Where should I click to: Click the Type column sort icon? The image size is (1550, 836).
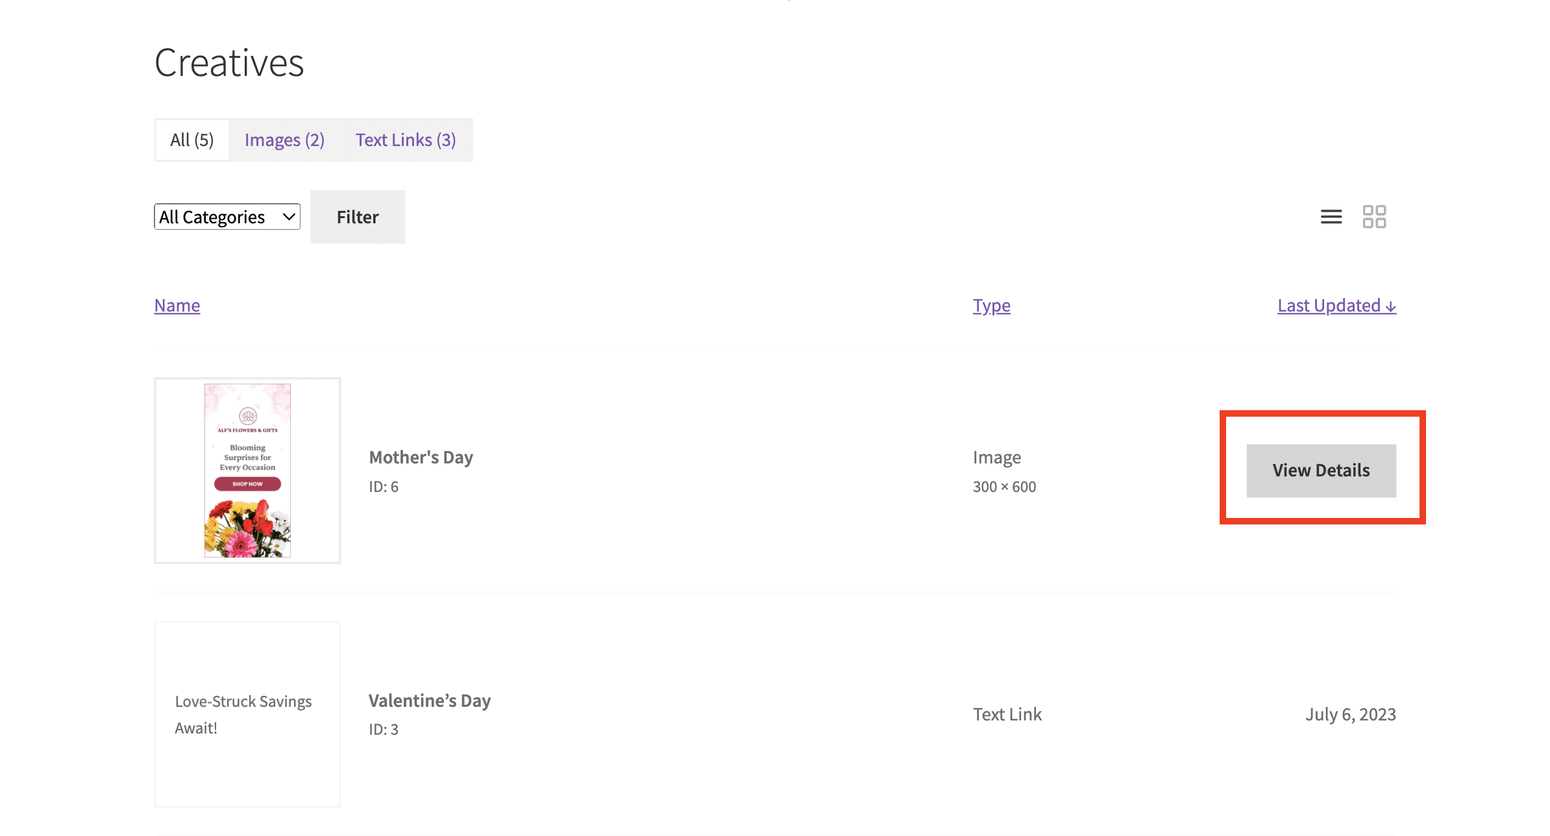point(990,304)
